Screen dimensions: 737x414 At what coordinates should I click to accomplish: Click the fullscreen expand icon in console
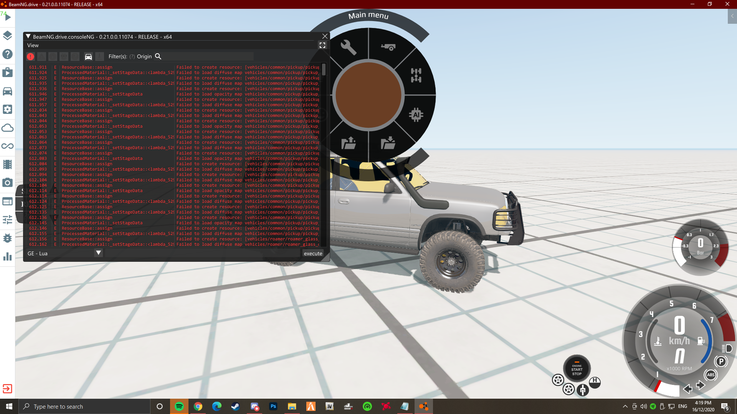(322, 45)
